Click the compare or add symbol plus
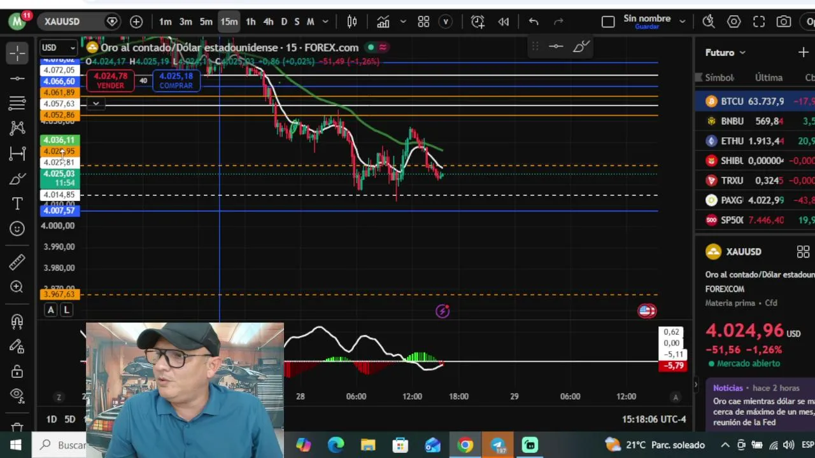Image resolution: width=815 pixels, height=458 pixels. click(x=136, y=22)
